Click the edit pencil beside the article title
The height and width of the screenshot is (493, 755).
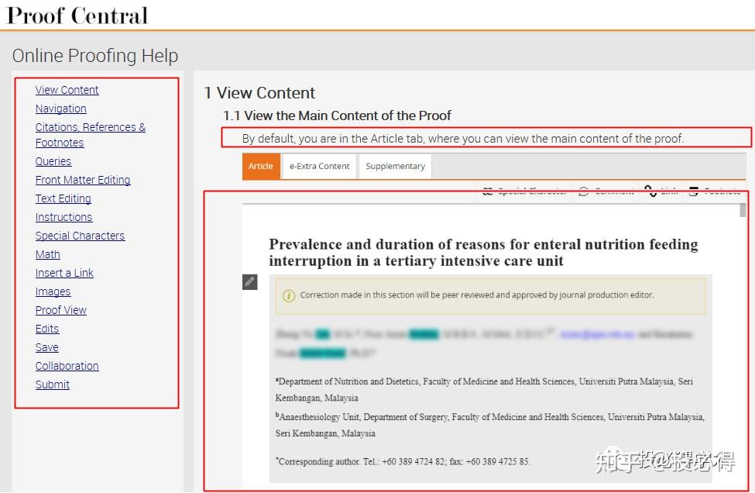(x=249, y=281)
